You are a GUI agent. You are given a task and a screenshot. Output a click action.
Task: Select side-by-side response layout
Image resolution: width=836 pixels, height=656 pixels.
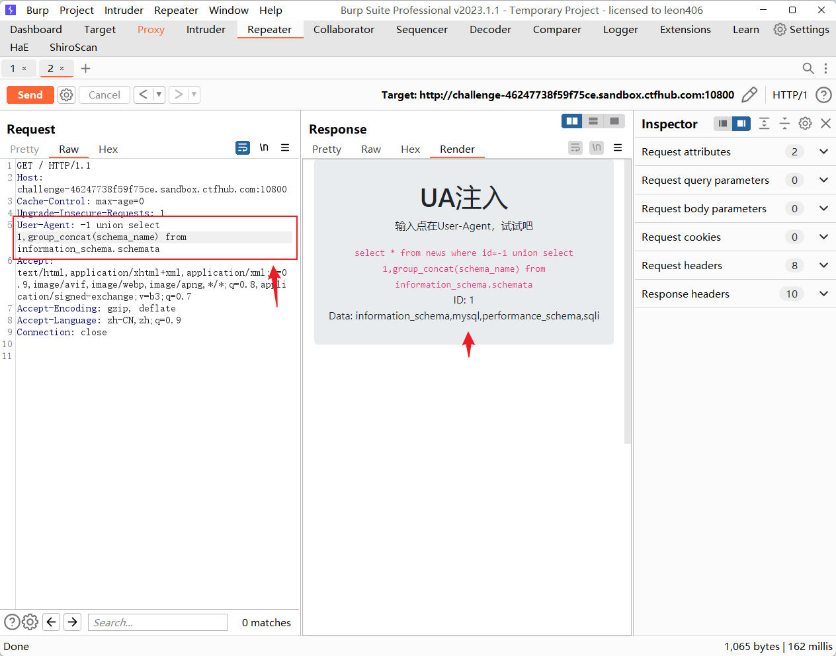click(572, 121)
